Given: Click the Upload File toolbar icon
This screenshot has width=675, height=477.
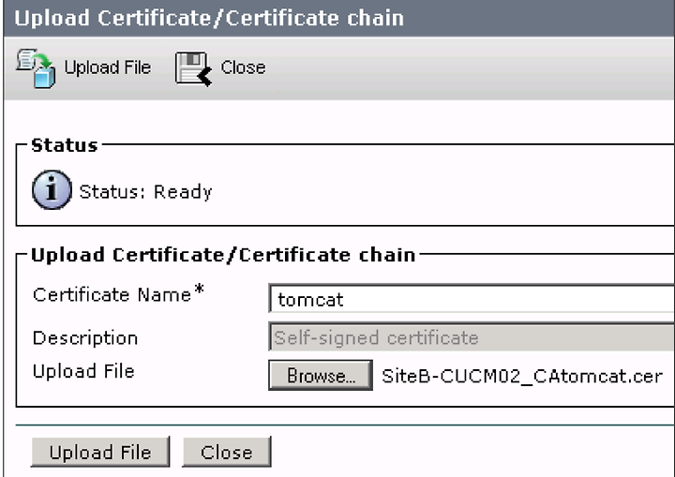Looking at the screenshot, I should pos(37,68).
